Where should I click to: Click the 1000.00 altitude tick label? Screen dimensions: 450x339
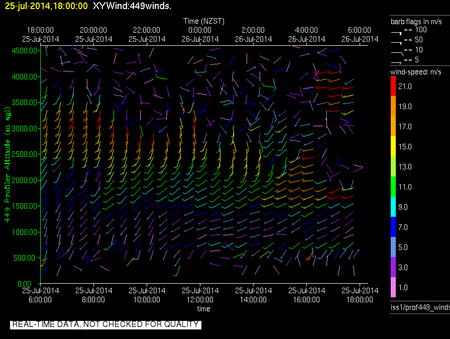[25, 232]
